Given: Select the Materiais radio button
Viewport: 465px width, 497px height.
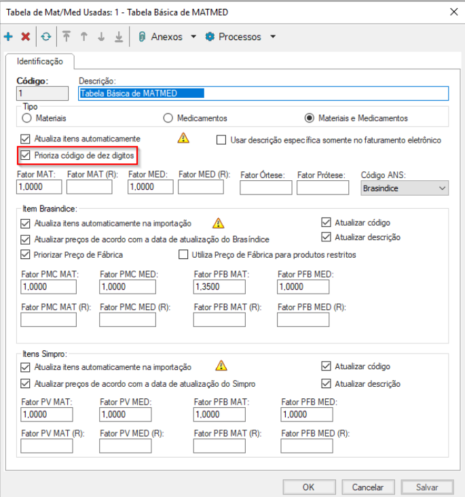Looking at the screenshot, I should coord(26,118).
